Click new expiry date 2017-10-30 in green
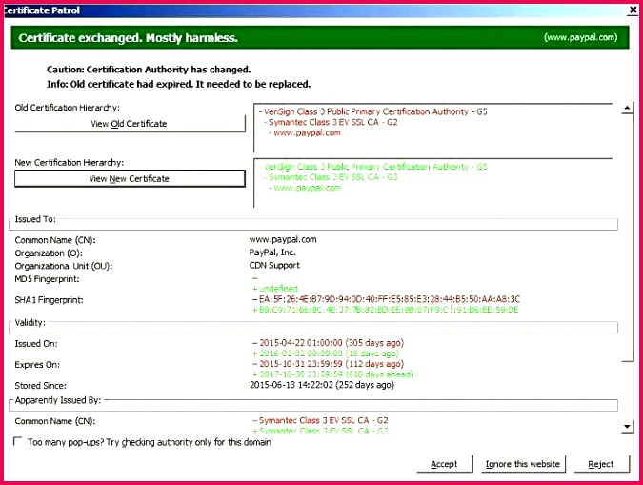The image size is (643, 485). pyautogui.click(x=333, y=374)
